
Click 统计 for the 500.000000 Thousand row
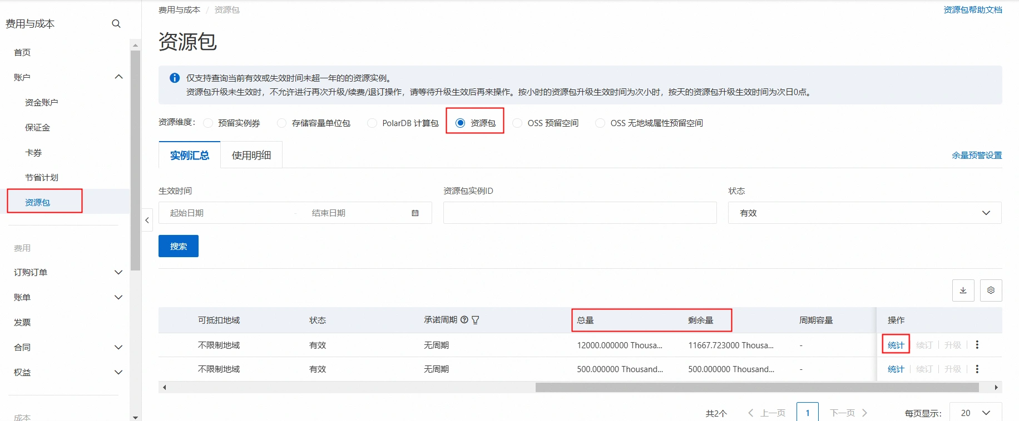click(896, 369)
